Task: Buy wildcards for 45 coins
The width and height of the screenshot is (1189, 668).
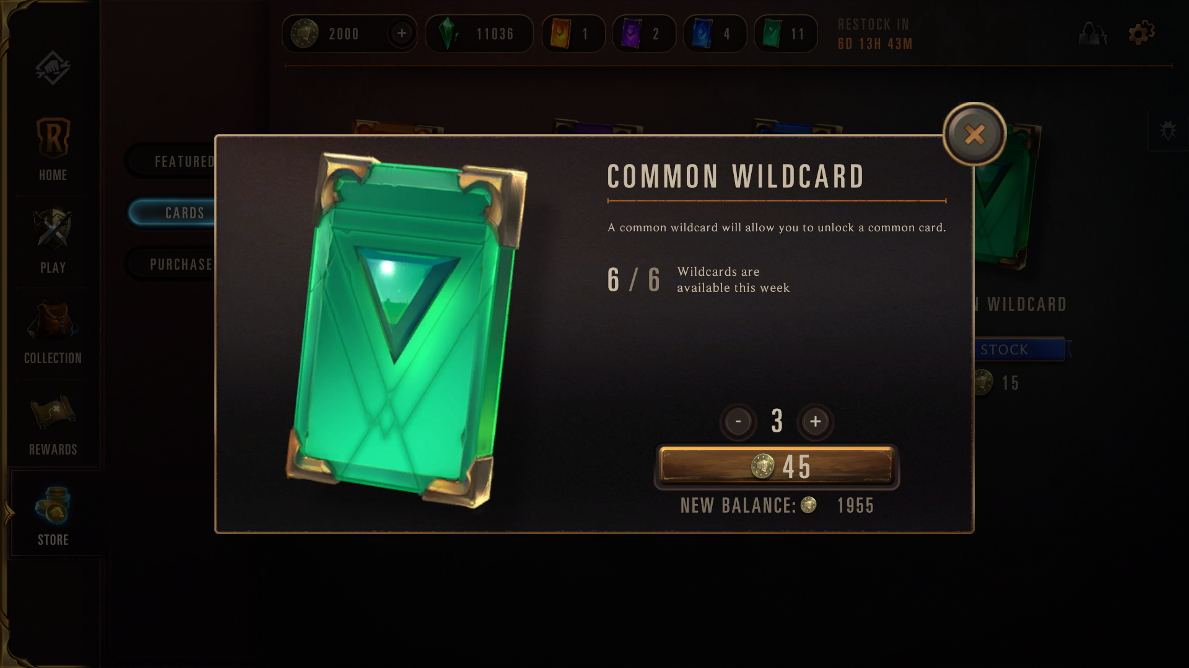Action: coord(777,467)
